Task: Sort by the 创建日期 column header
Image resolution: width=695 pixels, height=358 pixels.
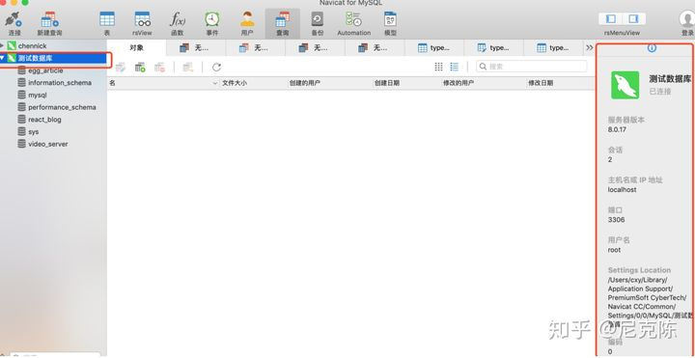Action: (x=387, y=83)
